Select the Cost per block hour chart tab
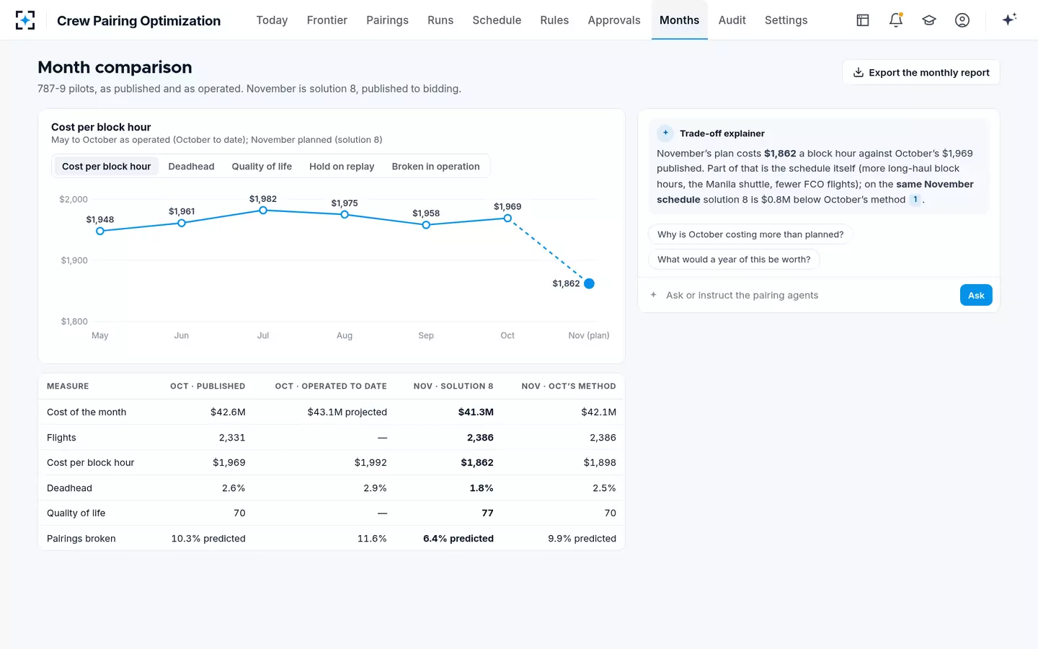The width and height of the screenshot is (1038, 649). pos(107,167)
